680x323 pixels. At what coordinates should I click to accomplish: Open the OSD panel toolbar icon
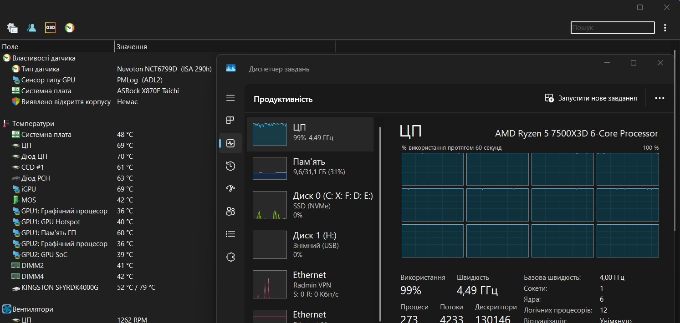[50, 28]
